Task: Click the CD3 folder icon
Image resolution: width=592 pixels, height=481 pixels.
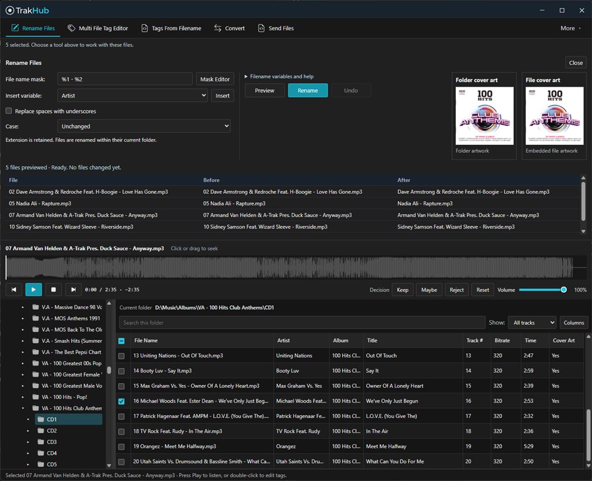Action: (41, 442)
